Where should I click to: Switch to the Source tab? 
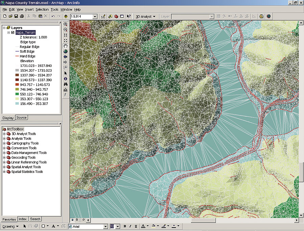(22, 118)
